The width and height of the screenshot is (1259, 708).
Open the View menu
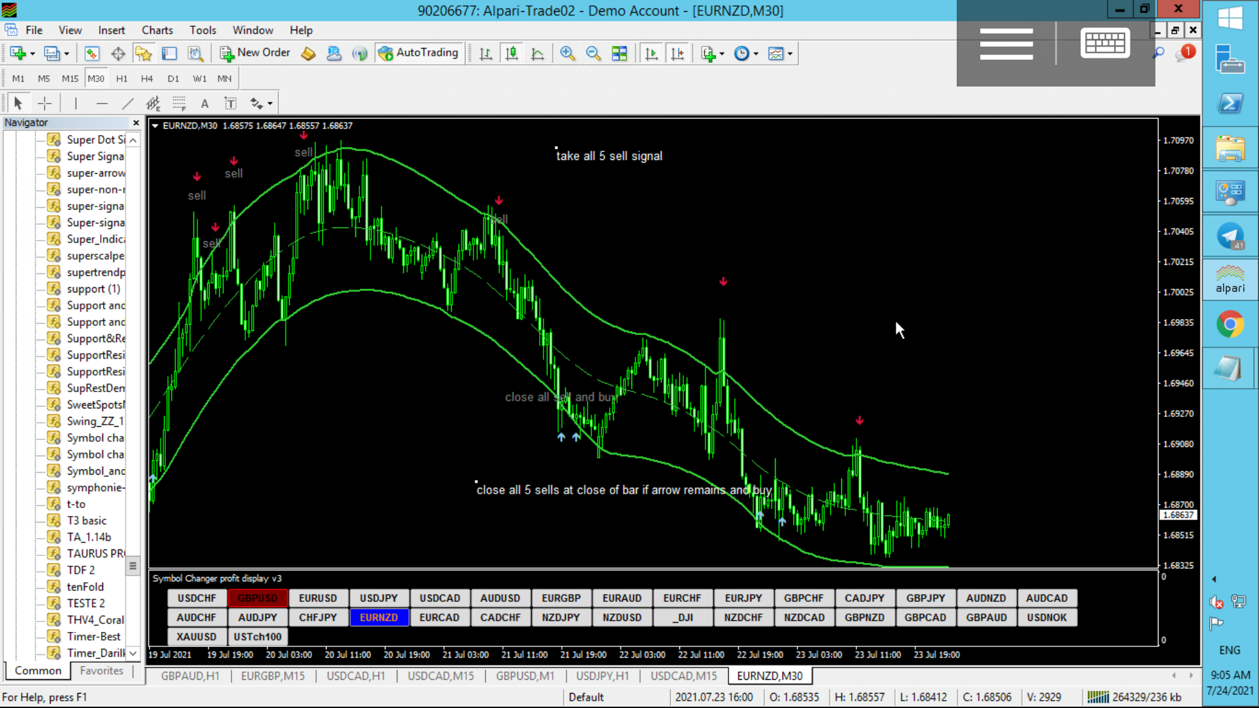coord(70,30)
